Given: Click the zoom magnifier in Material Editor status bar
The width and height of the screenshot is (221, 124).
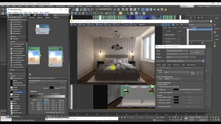Looking at the screenshot, I should (x=57, y=116).
